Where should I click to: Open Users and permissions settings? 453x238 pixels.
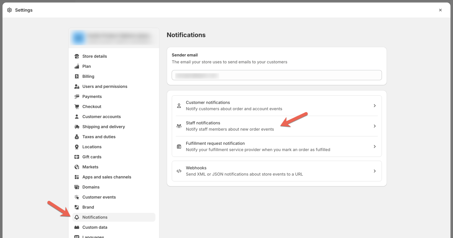(105, 86)
